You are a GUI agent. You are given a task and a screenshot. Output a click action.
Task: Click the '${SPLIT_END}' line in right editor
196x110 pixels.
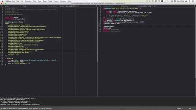click(x=107, y=28)
